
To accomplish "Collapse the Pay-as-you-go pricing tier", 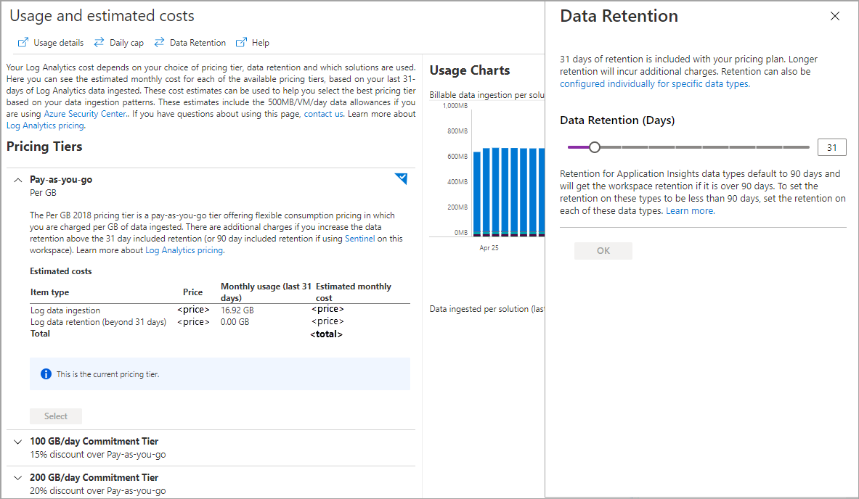I will tap(18, 180).
